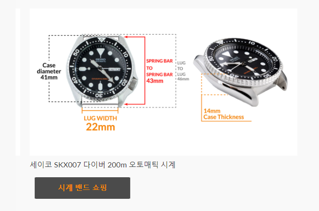Click the bezel triangle marker at top
The width and height of the screenshot is (319, 211).
[x=101, y=39]
